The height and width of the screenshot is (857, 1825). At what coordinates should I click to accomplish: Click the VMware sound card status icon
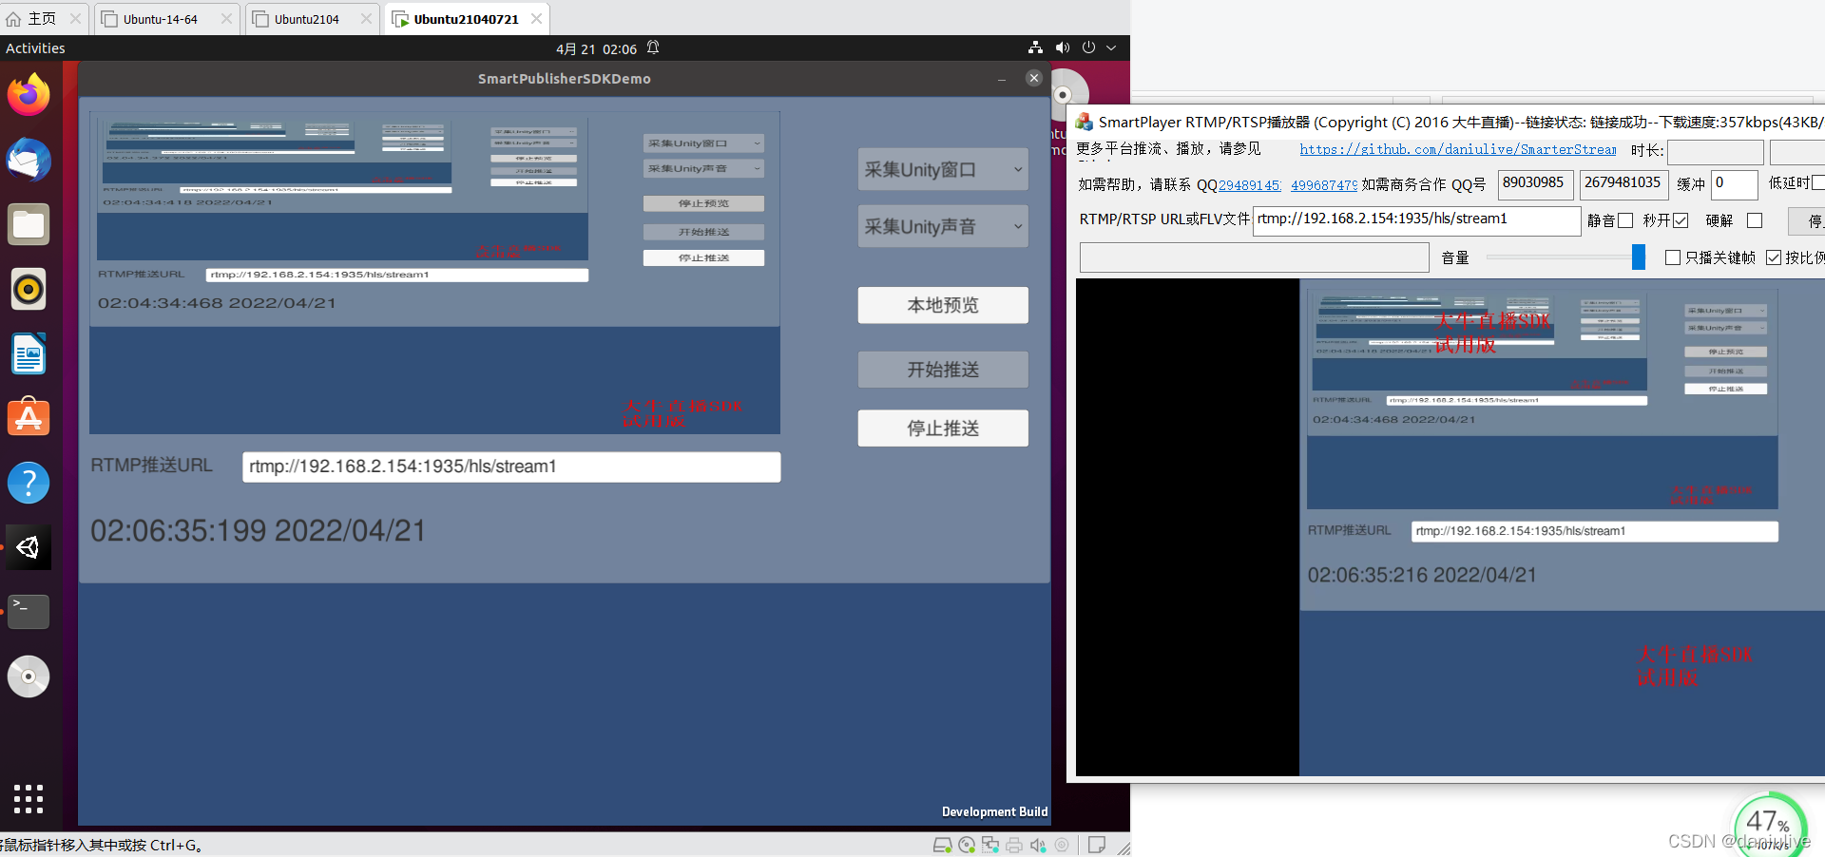(x=1038, y=845)
